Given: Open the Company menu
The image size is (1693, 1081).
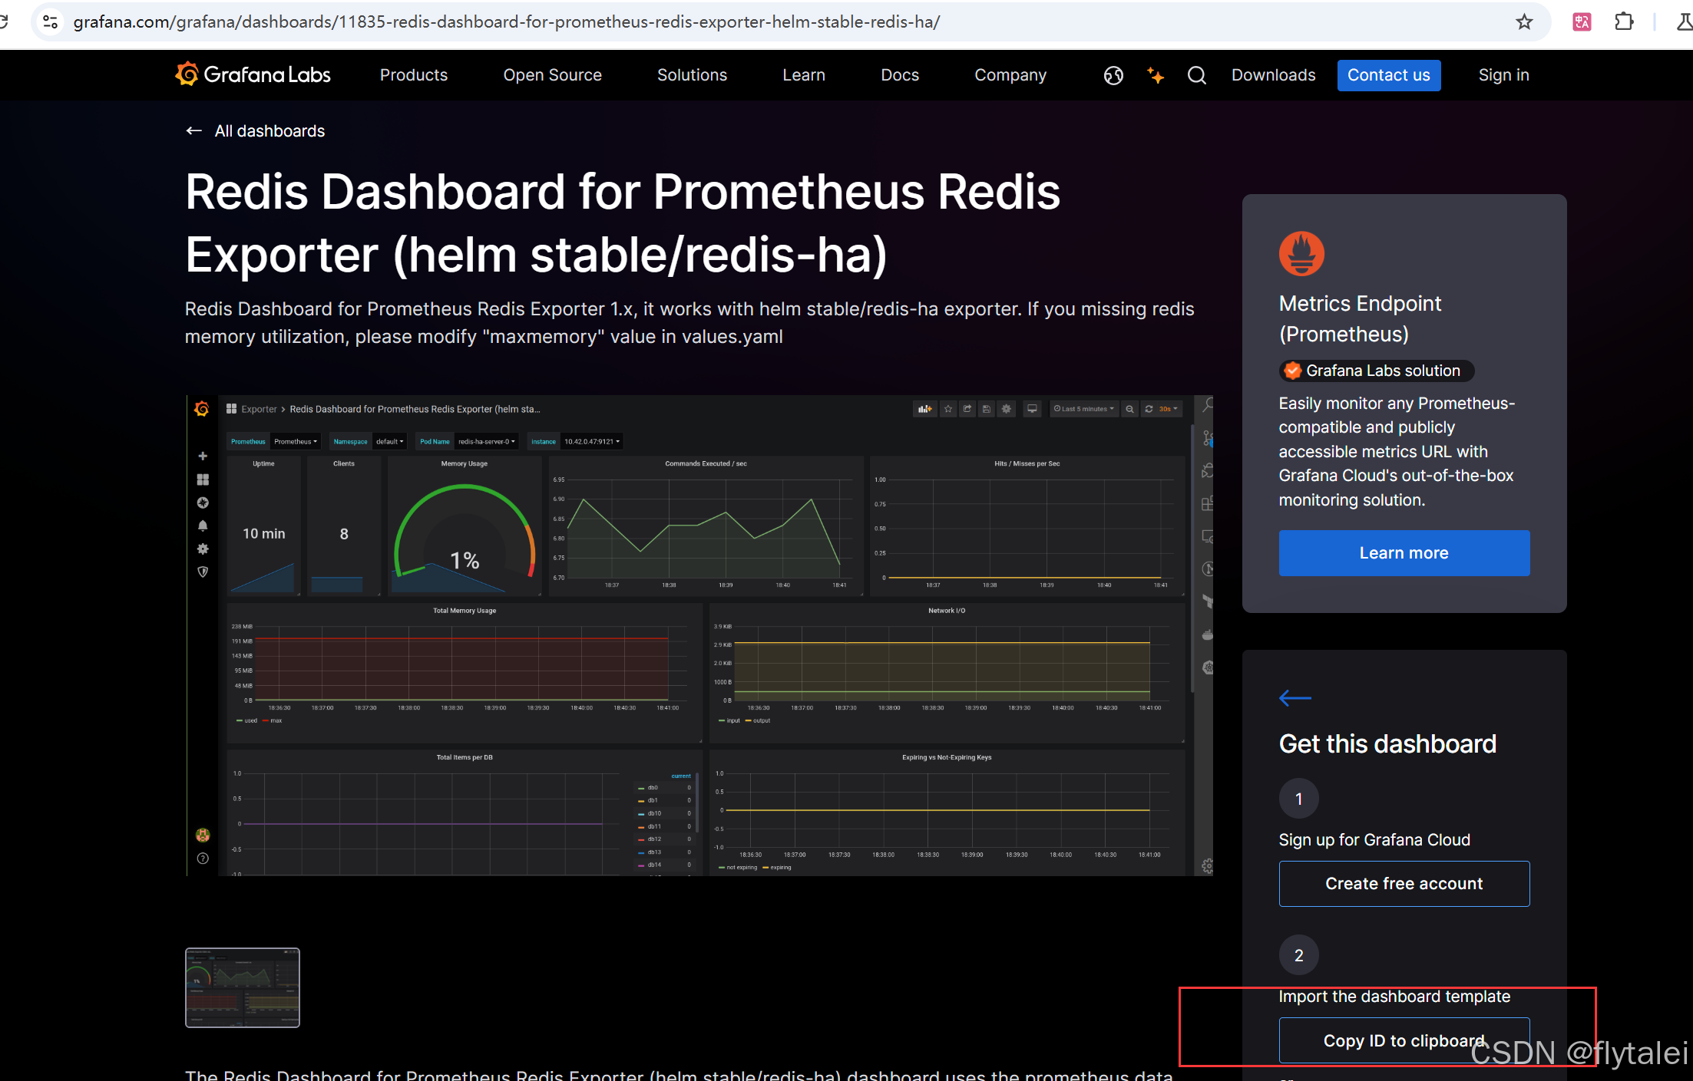Looking at the screenshot, I should [x=1010, y=75].
